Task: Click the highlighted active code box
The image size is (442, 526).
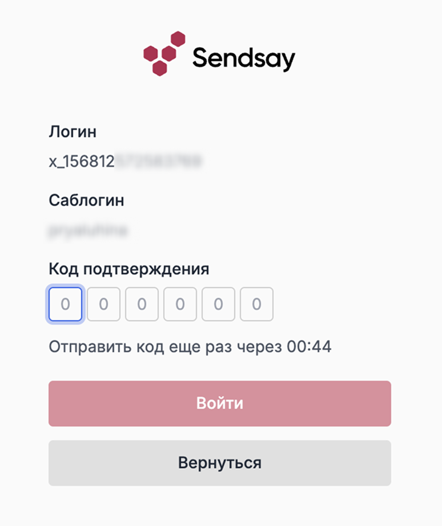Action: (65, 304)
